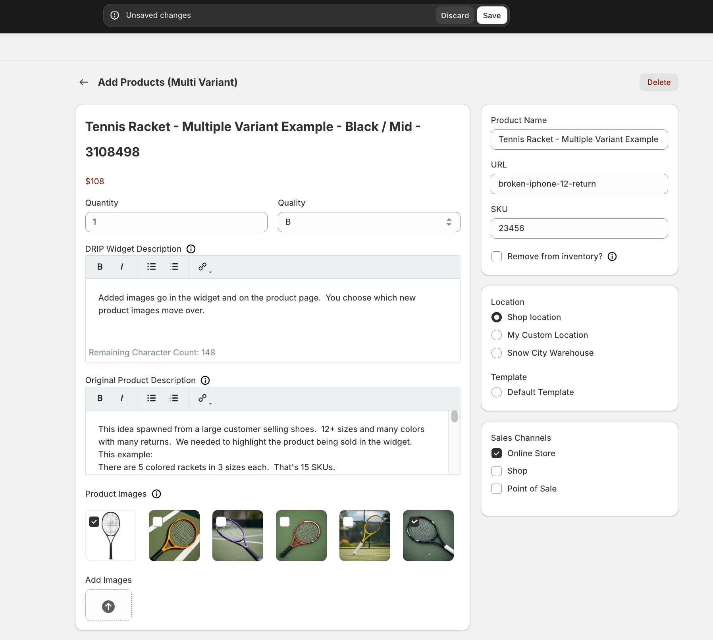The image size is (713, 640).
Task: Insert bulleted list in Original Product Description
Action: coord(151,398)
